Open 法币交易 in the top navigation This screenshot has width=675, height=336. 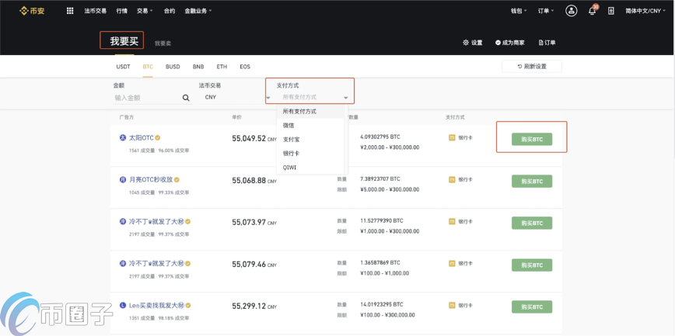pyautogui.click(x=95, y=11)
